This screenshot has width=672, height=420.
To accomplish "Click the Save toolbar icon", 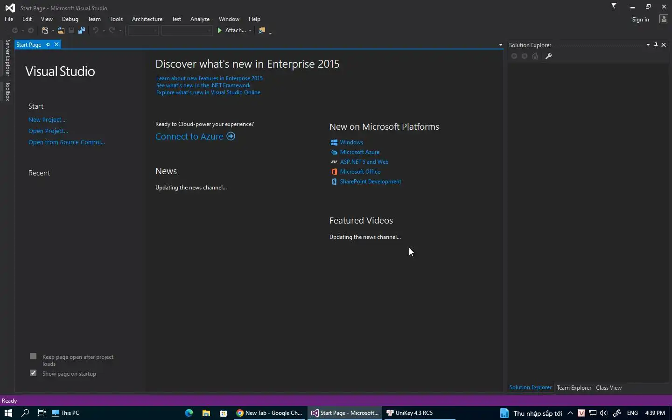I will pyautogui.click(x=71, y=30).
